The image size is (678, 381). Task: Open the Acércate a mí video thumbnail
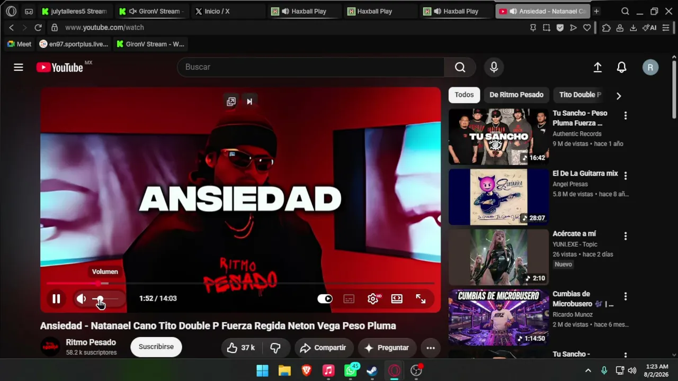click(498, 257)
